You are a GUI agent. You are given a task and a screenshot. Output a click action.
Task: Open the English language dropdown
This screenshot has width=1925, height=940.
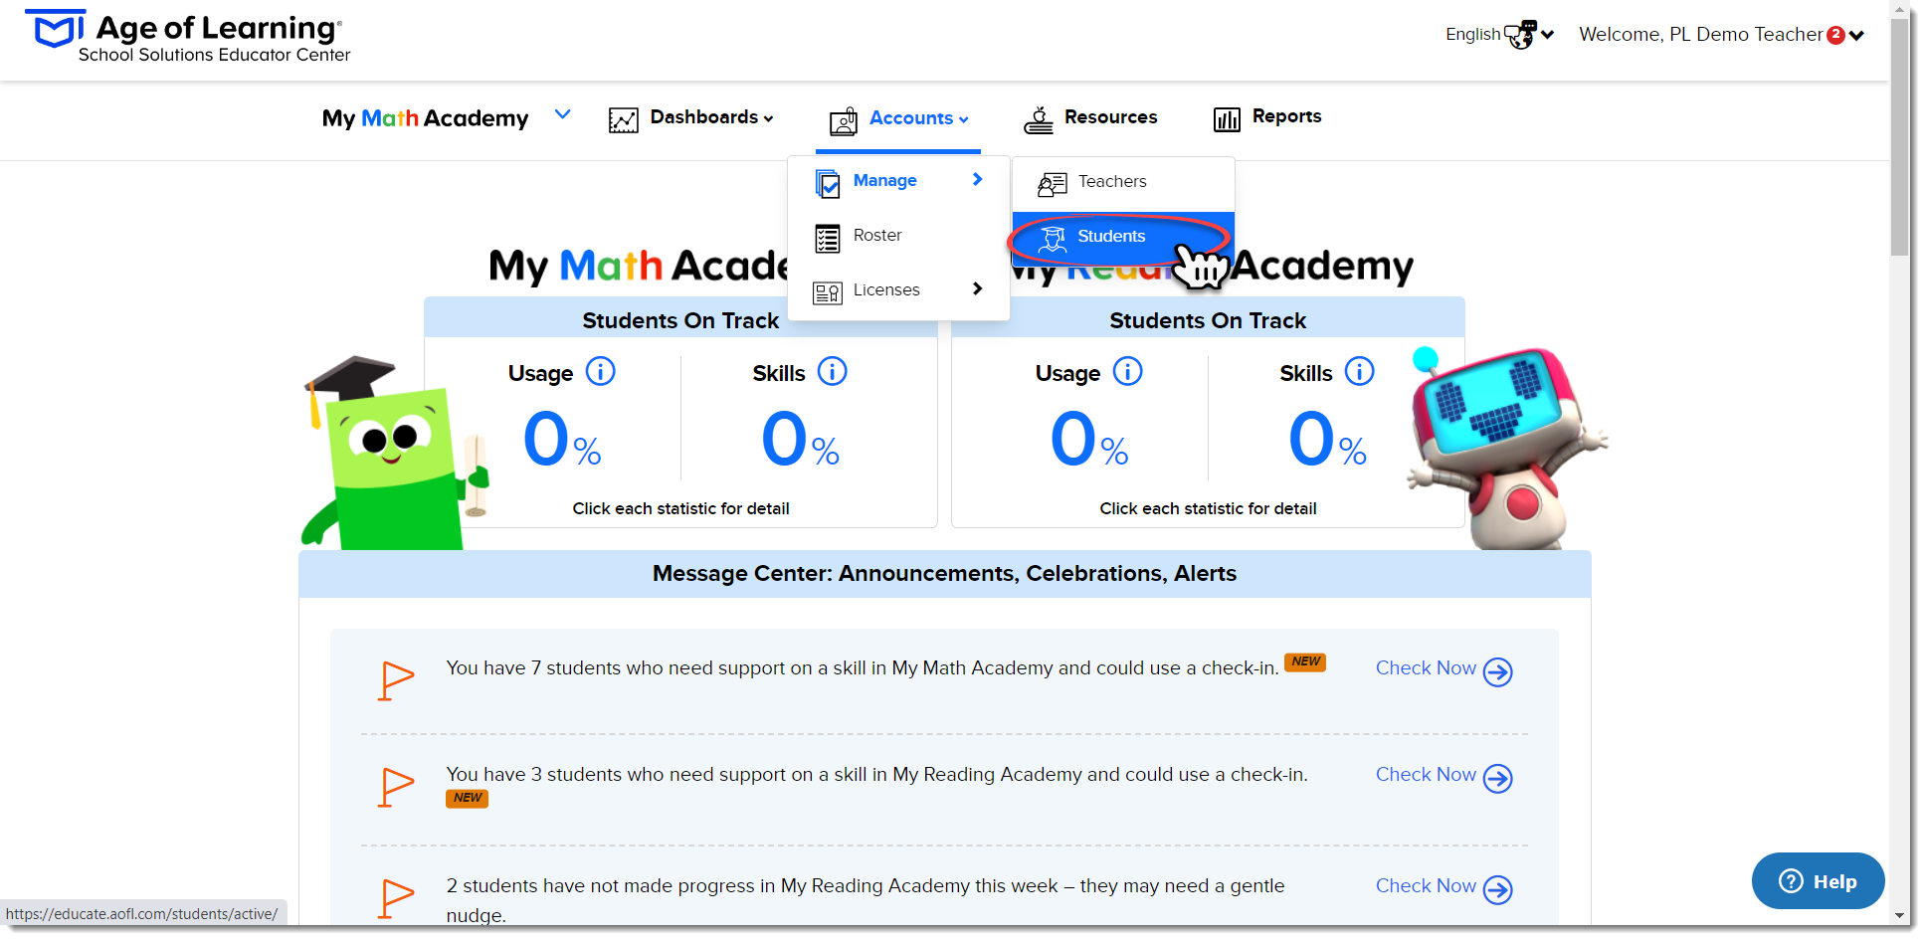(x=1499, y=35)
